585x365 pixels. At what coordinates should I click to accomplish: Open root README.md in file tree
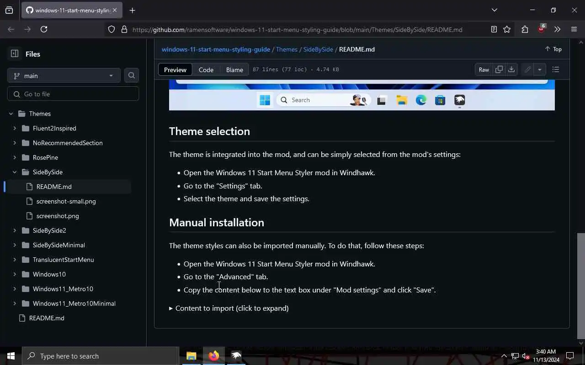point(47,318)
